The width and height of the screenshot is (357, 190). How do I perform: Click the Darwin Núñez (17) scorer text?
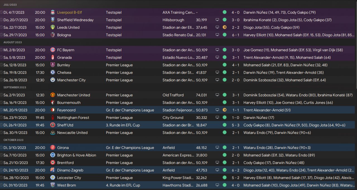coord(259,117)
